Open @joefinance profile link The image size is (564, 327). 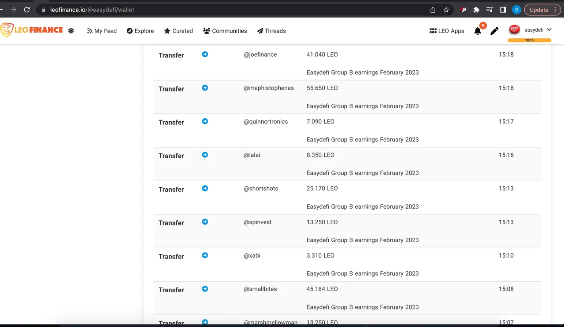(x=260, y=54)
